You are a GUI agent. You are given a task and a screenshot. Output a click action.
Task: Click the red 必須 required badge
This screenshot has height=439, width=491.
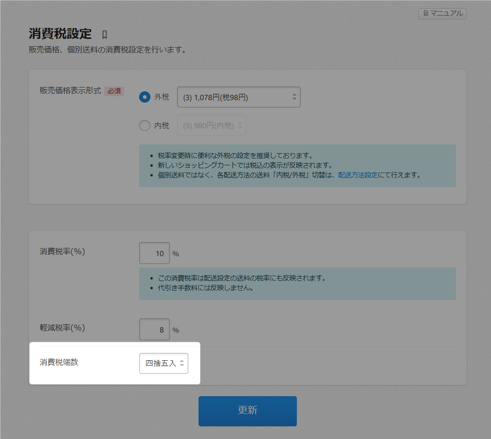click(x=114, y=91)
